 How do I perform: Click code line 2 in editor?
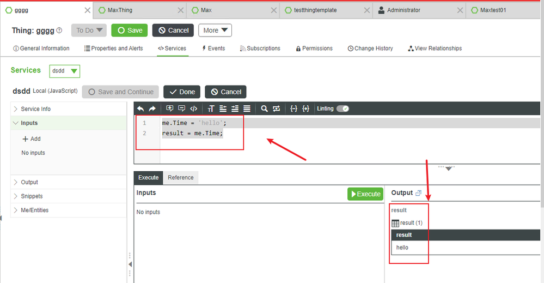pos(192,134)
